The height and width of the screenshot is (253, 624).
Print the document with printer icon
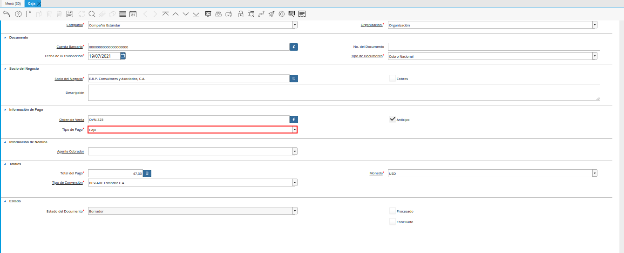(x=229, y=14)
